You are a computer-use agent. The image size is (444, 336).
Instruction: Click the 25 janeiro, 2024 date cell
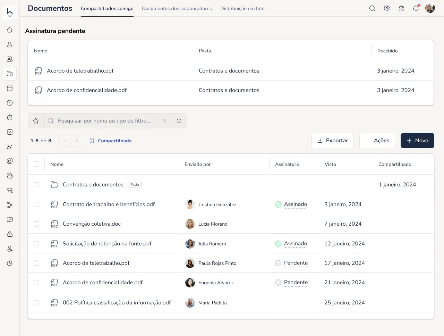coord(344,303)
